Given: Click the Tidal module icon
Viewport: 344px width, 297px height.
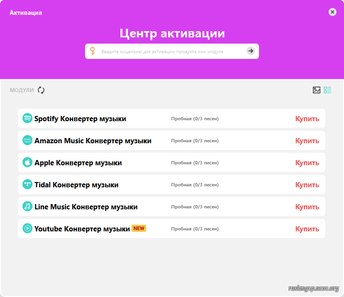Looking at the screenshot, I should [27, 184].
